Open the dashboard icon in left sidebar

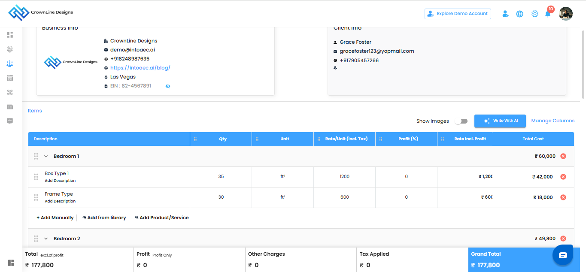point(10,34)
